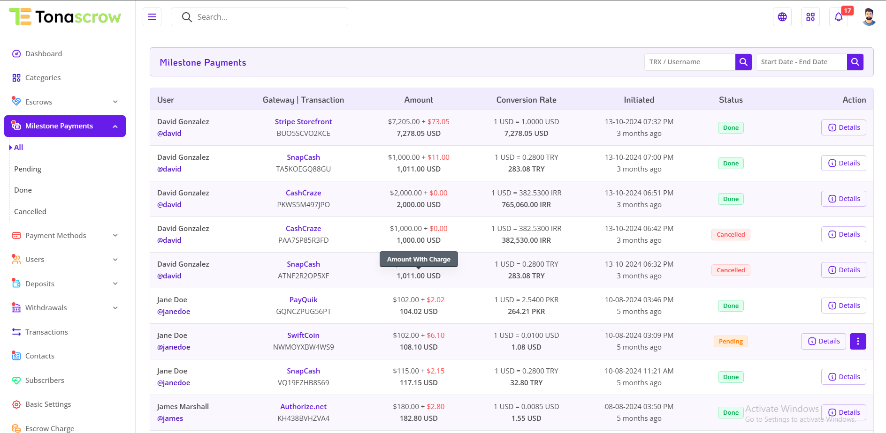Open the three-dot menu on Pending row
This screenshot has height=433, width=886.
click(x=858, y=342)
